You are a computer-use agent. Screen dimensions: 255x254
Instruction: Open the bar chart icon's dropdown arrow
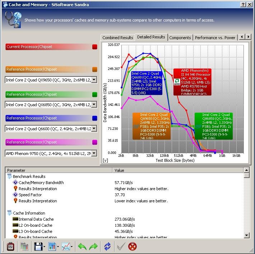coord(58,247)
